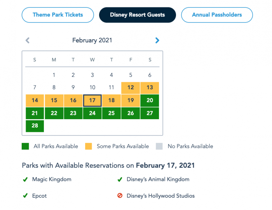The width and height of the screenshot is (272, 210).
Task: Click the checkmark beside Disney's Animal Kingdom
Action: pos(120,180)
